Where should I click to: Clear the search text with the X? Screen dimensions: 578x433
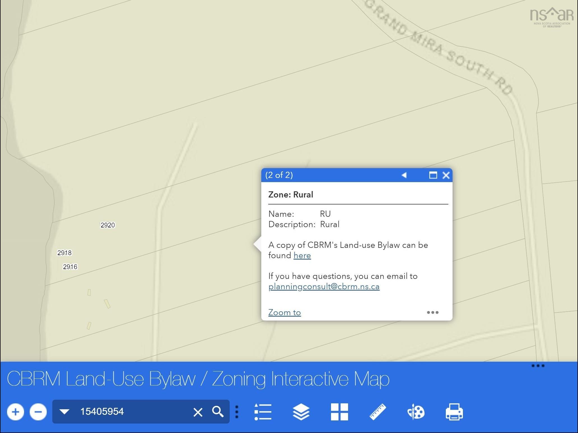click(198, 412)
